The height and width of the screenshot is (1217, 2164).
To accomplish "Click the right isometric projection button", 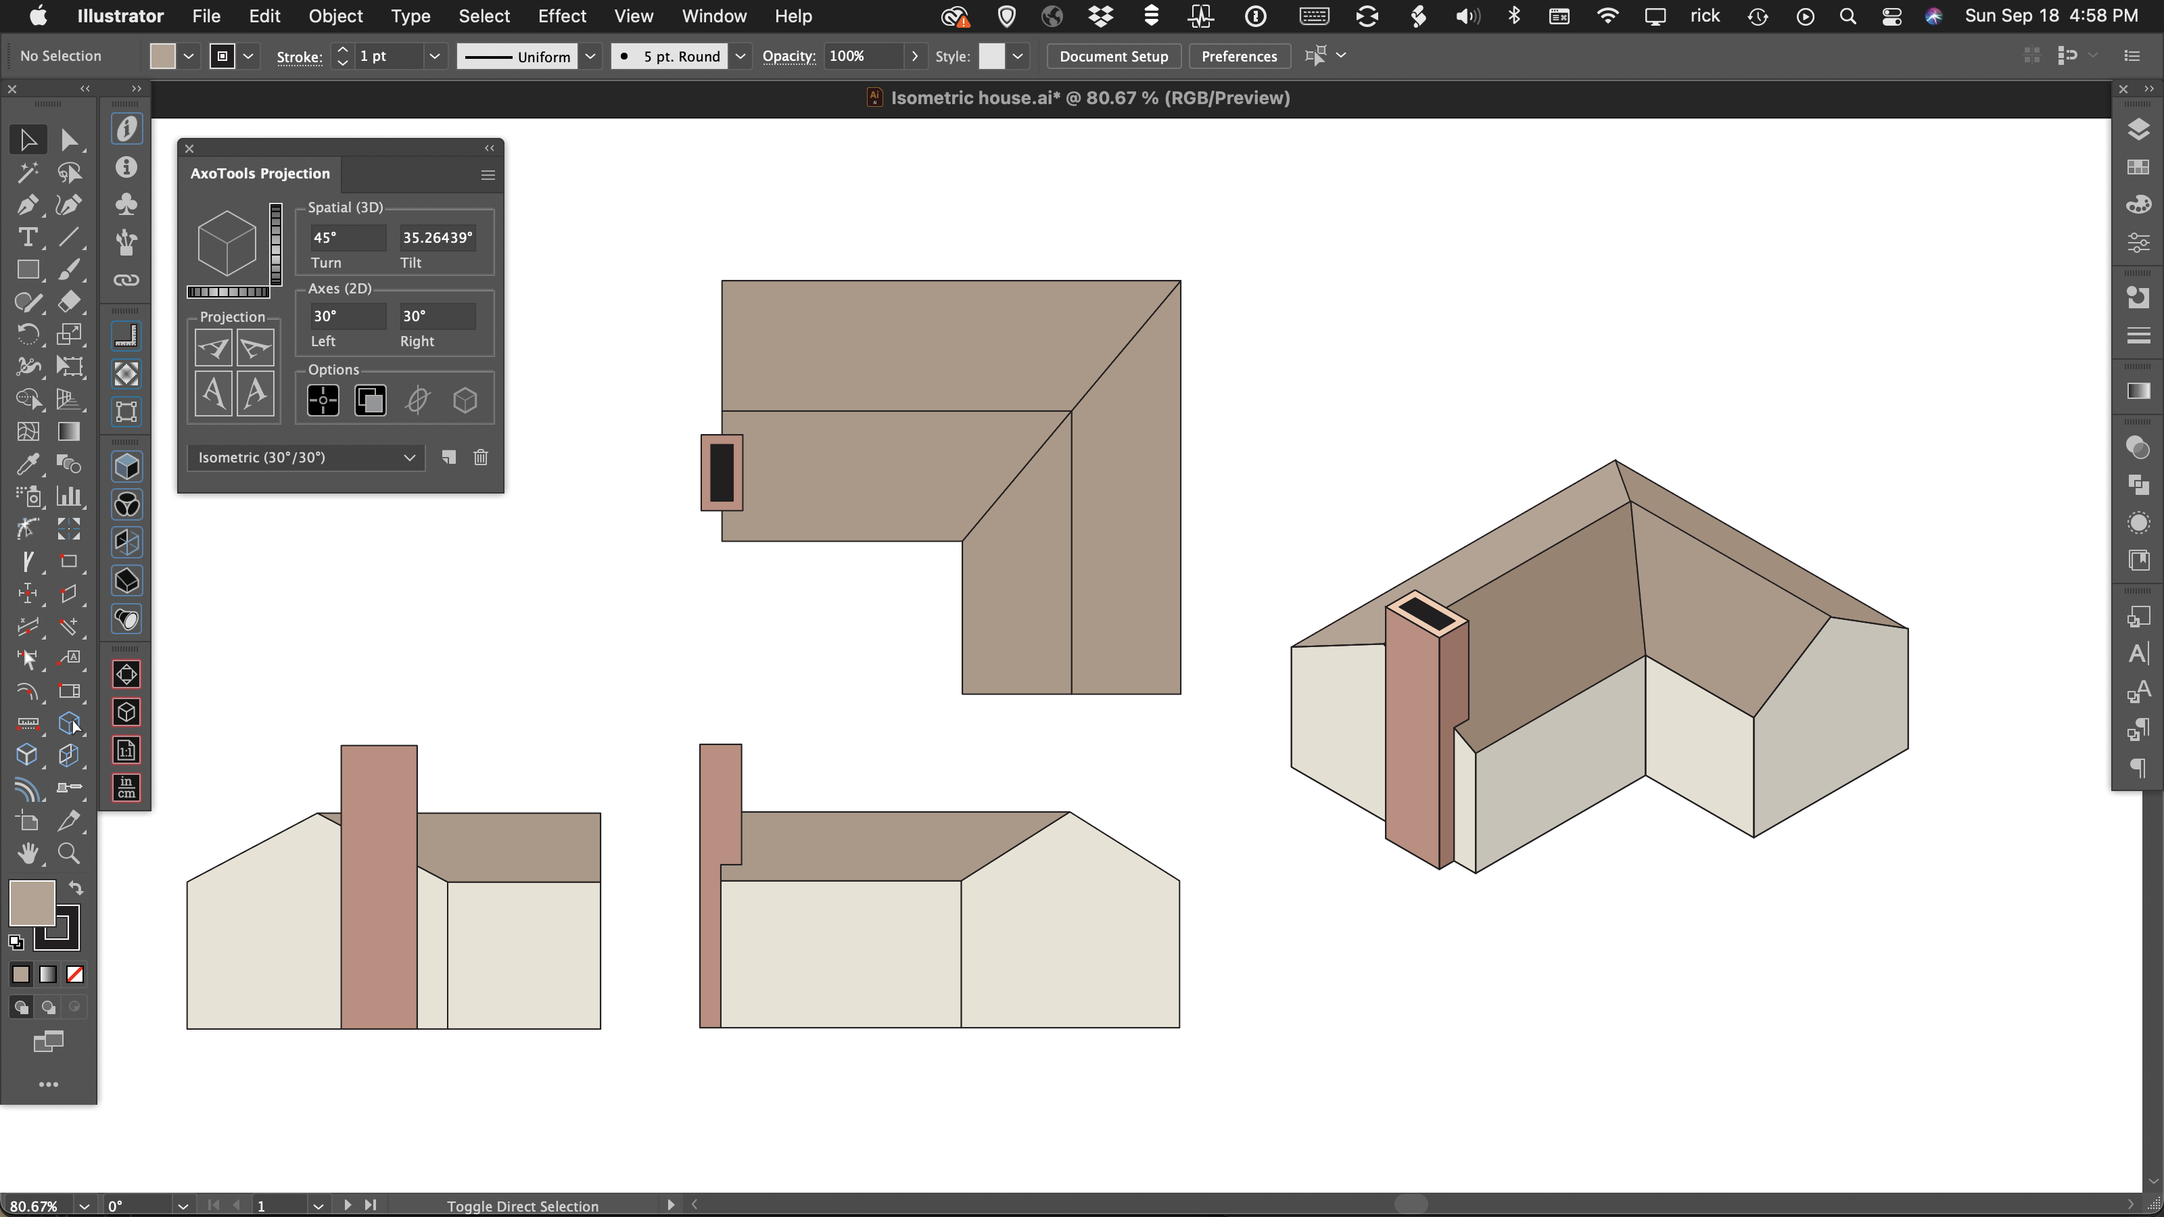I will pyautogui.click(x=254, y=348).
